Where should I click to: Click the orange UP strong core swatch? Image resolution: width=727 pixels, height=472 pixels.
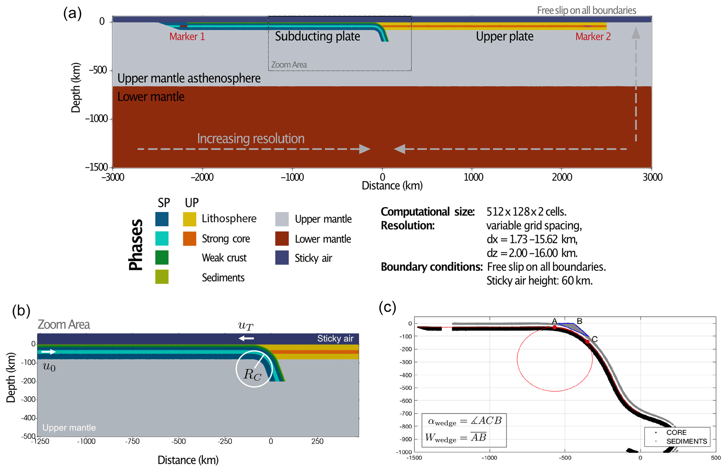pyautogui.click(x=190, y=238)
